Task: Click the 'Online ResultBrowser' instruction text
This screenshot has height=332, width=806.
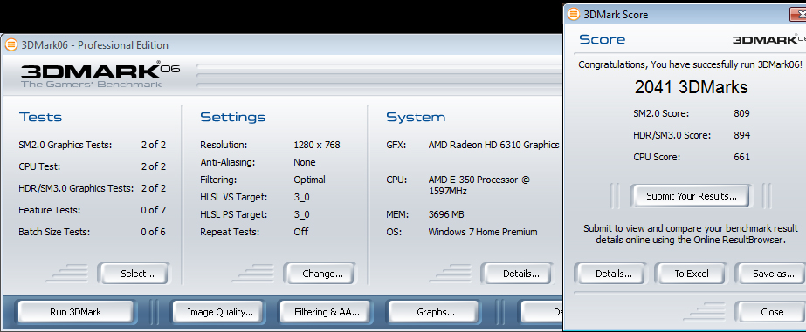Action: click(691, 234)
